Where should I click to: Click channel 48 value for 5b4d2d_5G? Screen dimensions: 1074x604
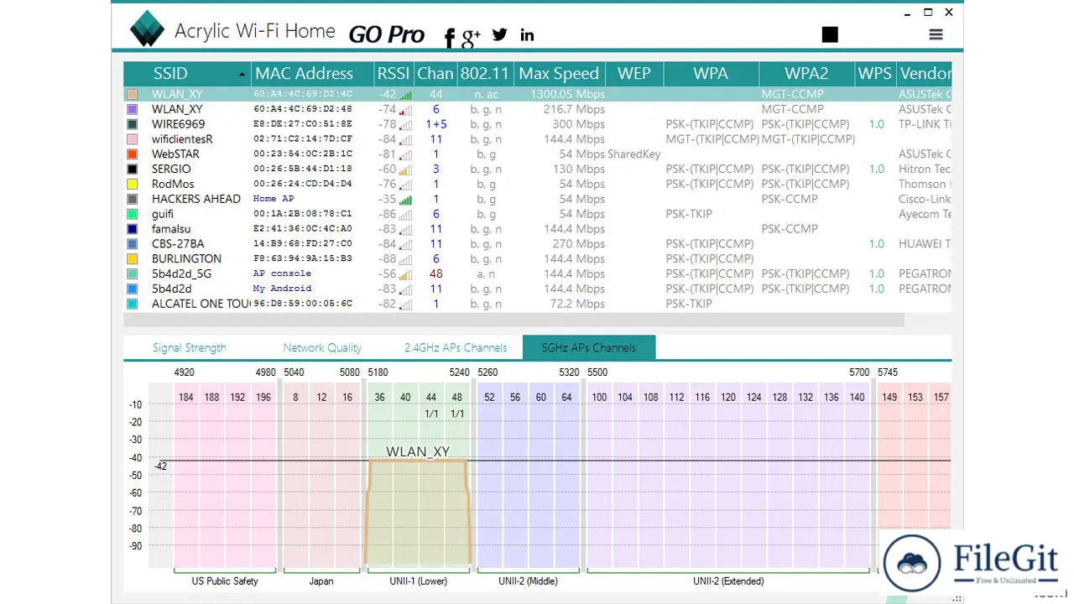tap(435, 273)
